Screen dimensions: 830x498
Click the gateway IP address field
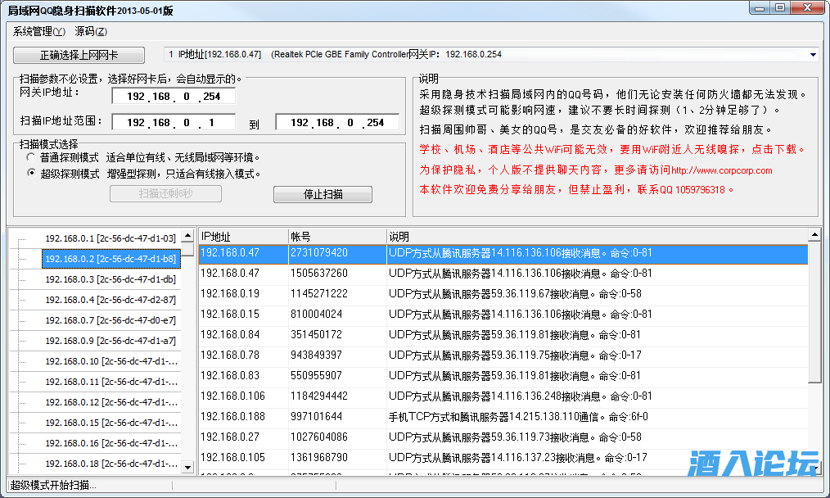tap(173, 97)
